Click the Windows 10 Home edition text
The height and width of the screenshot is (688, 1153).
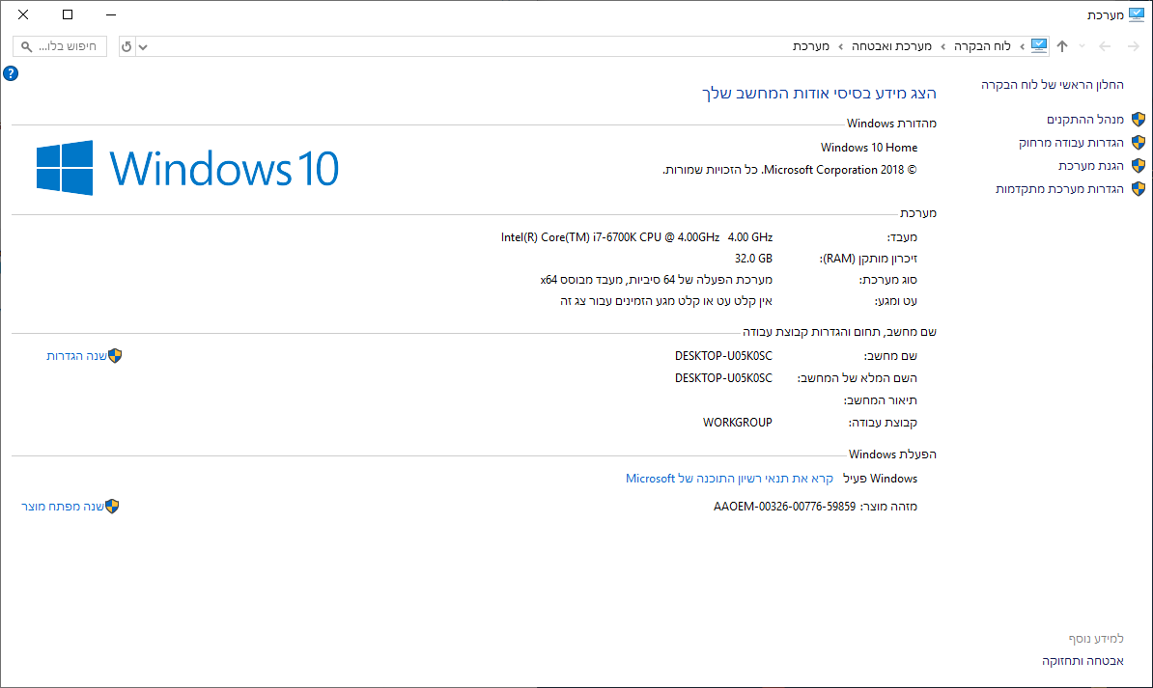click(x=869, y=148)
